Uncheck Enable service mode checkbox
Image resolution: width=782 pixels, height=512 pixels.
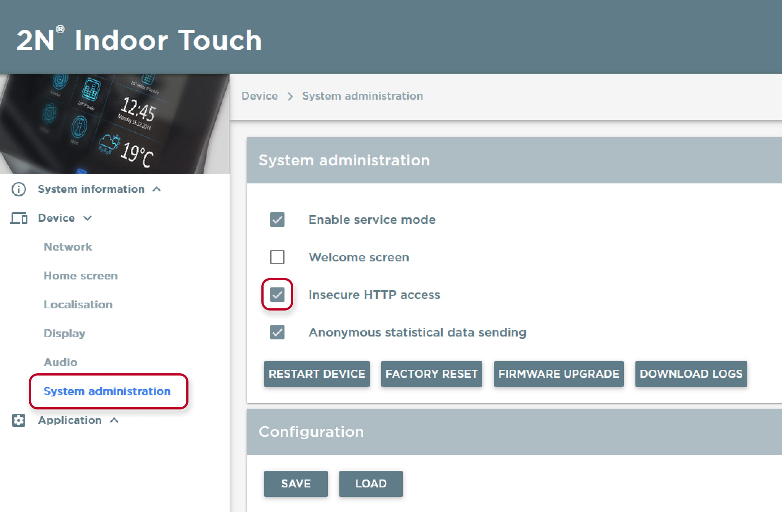click(277, 220)
